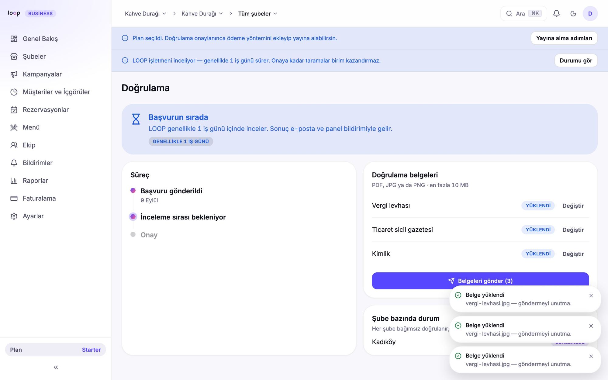Replace the Vergi levhası document via Değiştir
The image size is (608, 380).
(573, 206)
